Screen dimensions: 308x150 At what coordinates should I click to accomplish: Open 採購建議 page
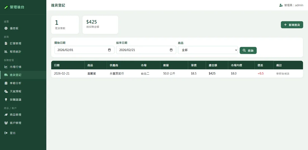[x=23, y=100]
